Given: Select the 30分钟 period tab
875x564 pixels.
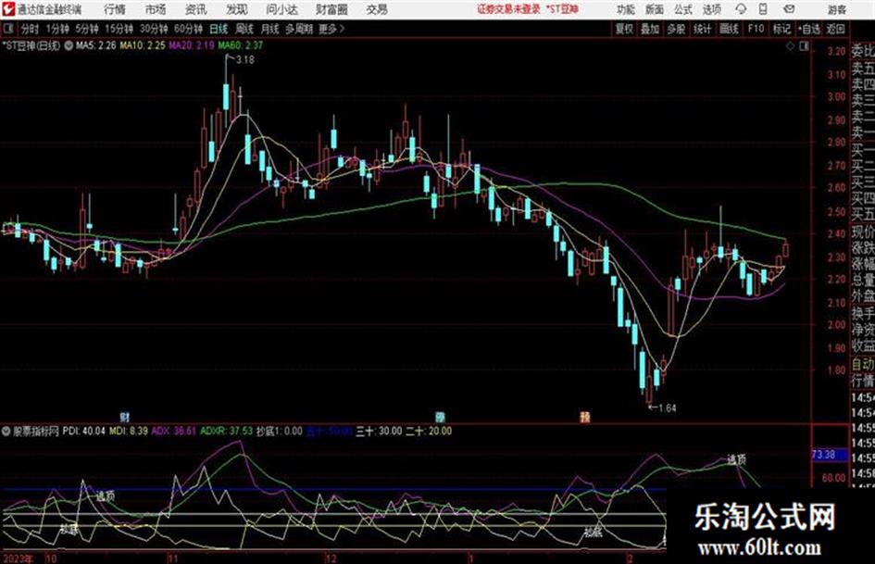Looking at the screenshot, I should (154, 29).
